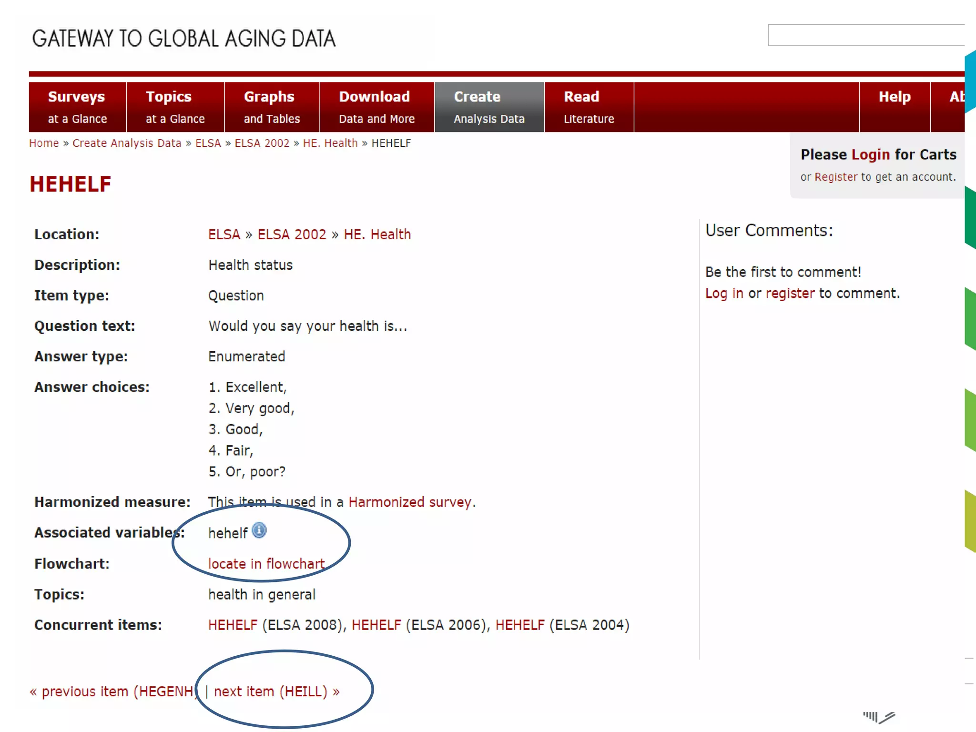Go to Home breadcrumb link

coord(44,143)
